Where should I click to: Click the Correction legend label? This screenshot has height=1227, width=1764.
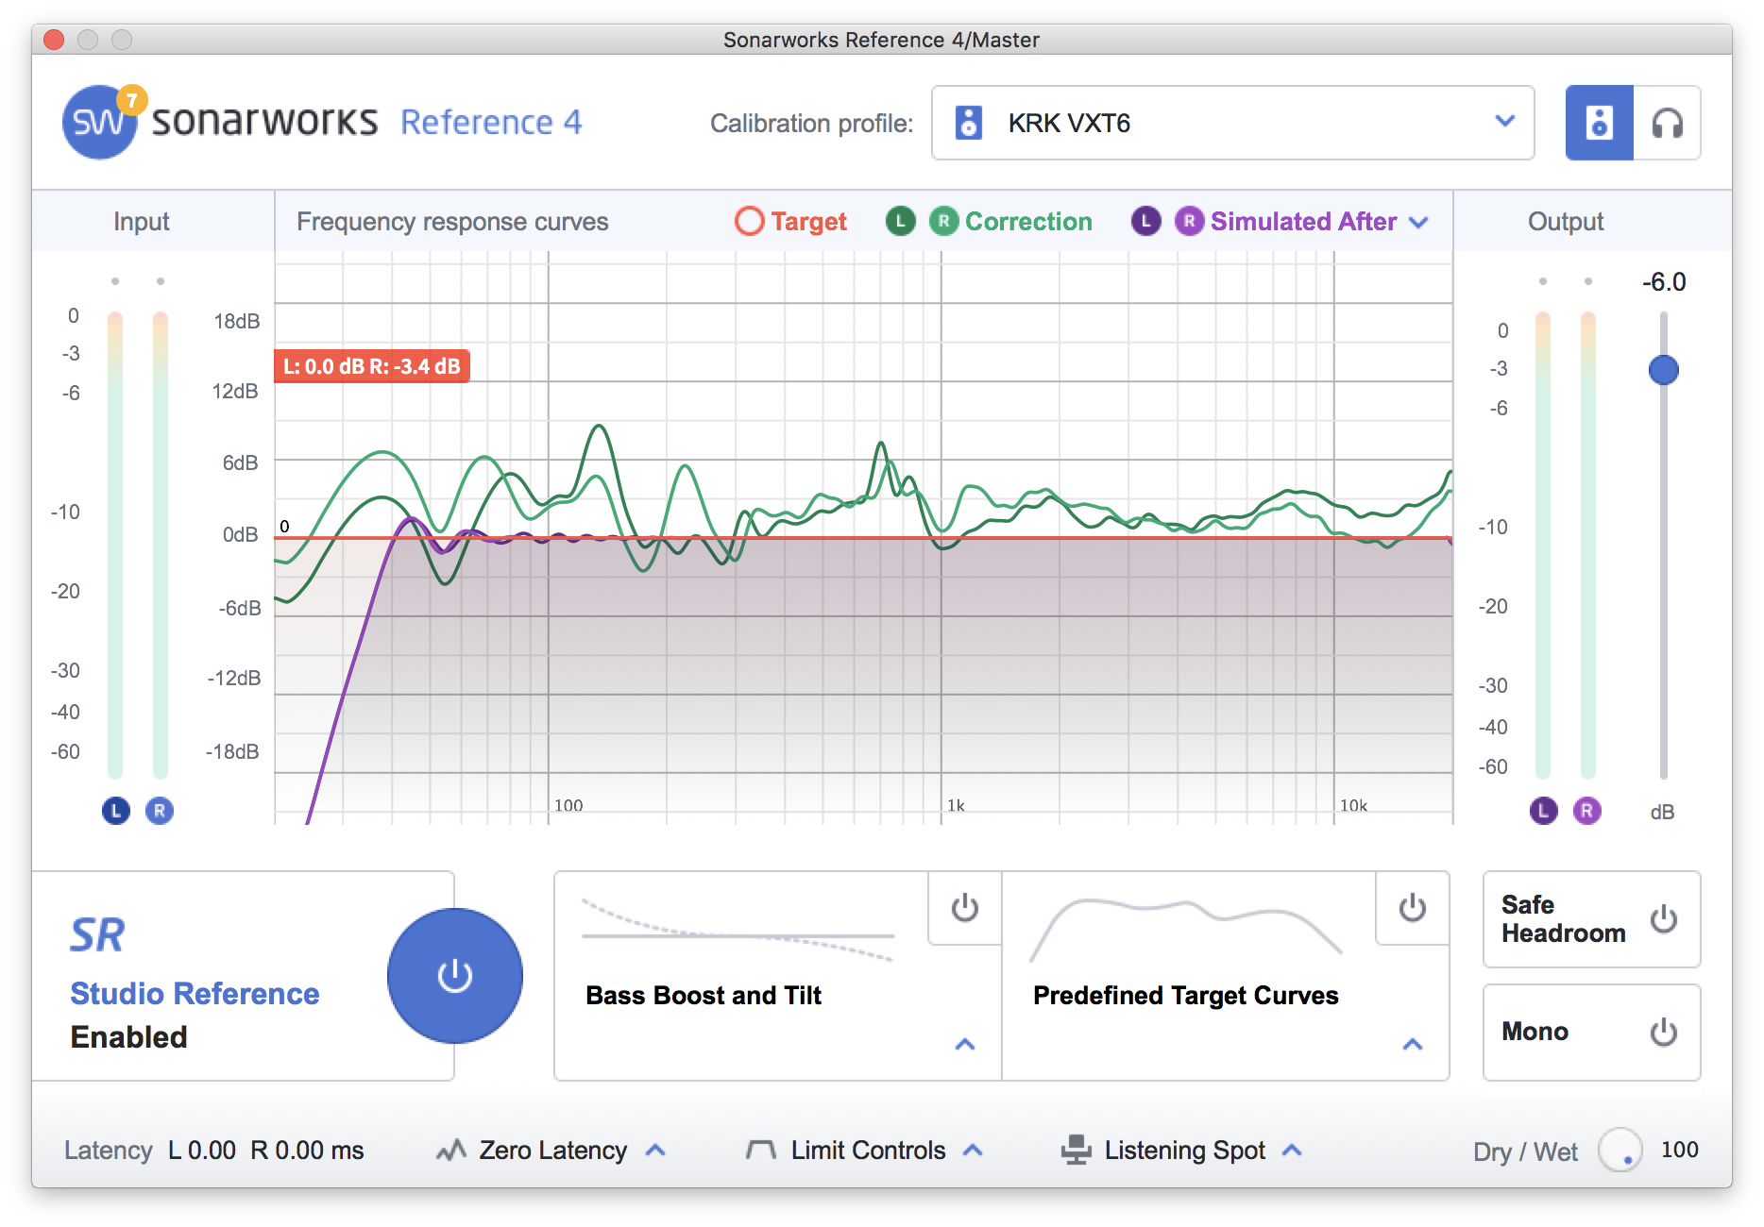tap(1028, 222)
